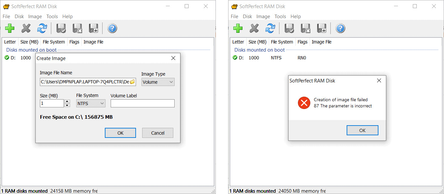Select RN0 flags cell in right window
The image size is (444, 194).
pyautogui.click(x=302, y=58)
